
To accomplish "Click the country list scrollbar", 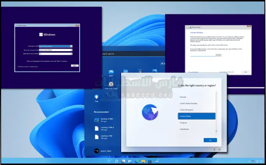I will click(x=216, y=112).
